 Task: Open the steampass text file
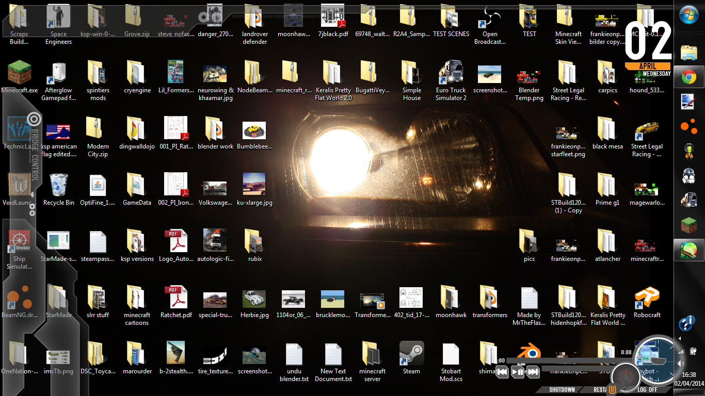[98, 246]
